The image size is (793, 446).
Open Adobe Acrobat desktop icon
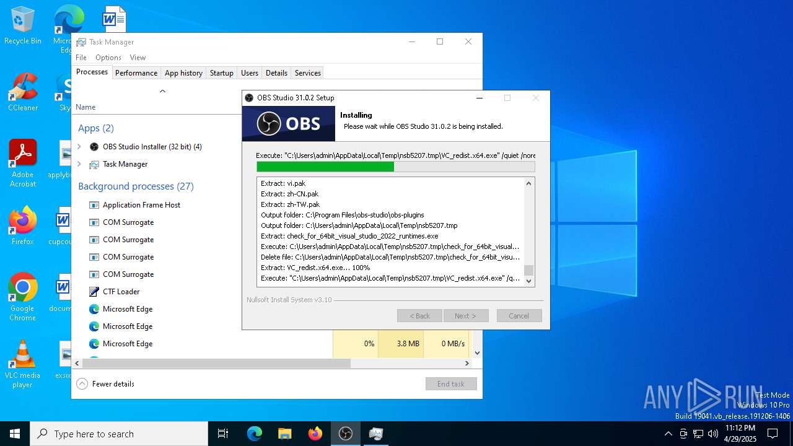pos(22,163)
